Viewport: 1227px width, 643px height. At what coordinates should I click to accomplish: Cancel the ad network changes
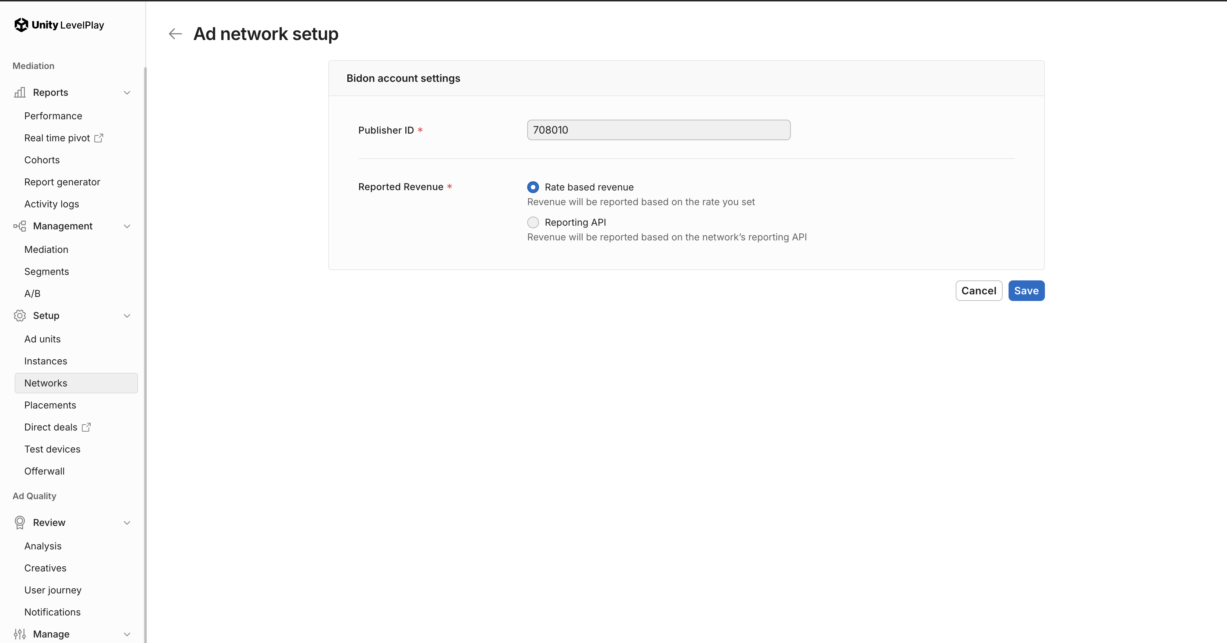coord(979,291)
